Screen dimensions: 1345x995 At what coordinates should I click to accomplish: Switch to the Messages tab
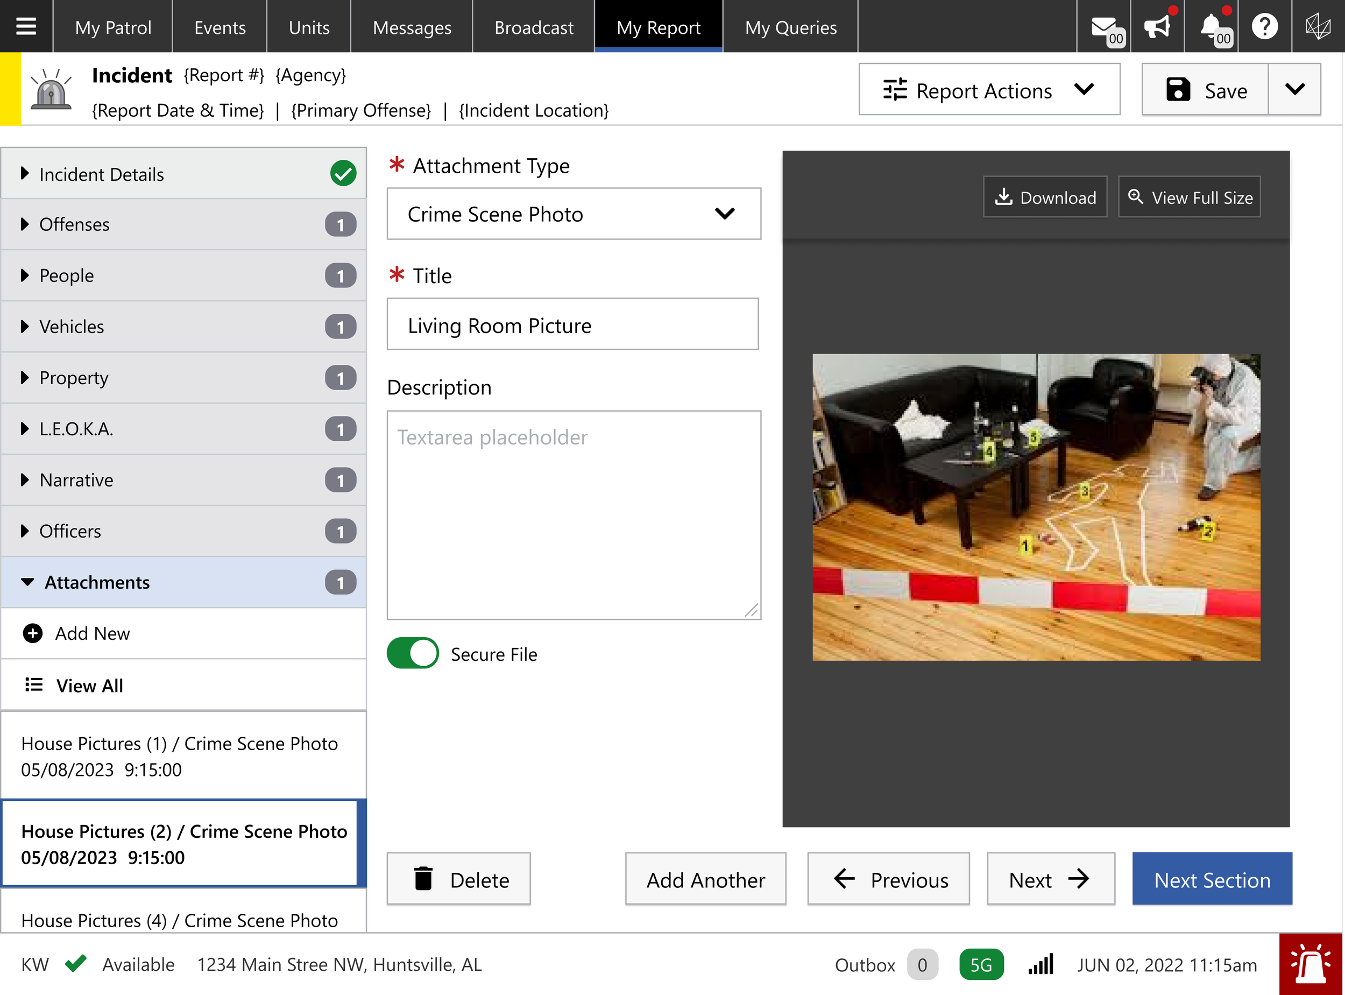click(x=412, y=26)
